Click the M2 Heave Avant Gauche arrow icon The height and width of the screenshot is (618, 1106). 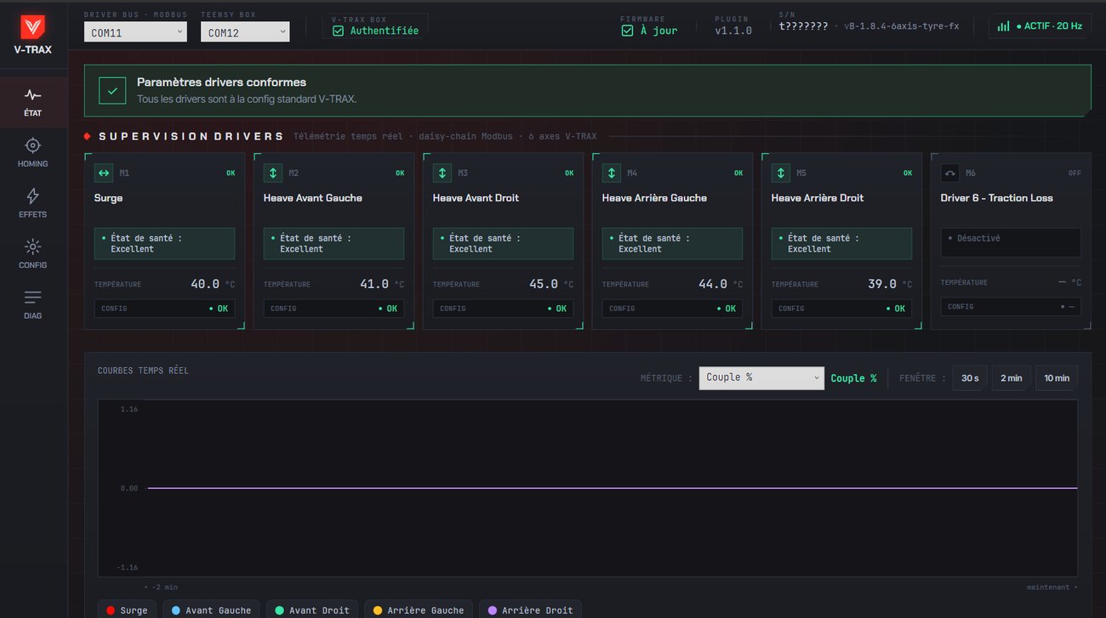[273, 173]
